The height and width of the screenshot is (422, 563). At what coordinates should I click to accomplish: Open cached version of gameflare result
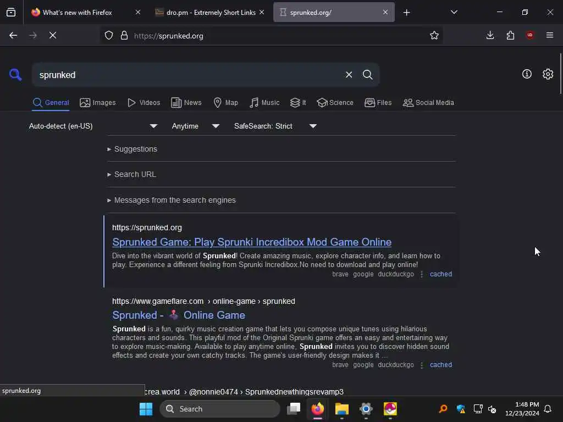coord(440,365)
